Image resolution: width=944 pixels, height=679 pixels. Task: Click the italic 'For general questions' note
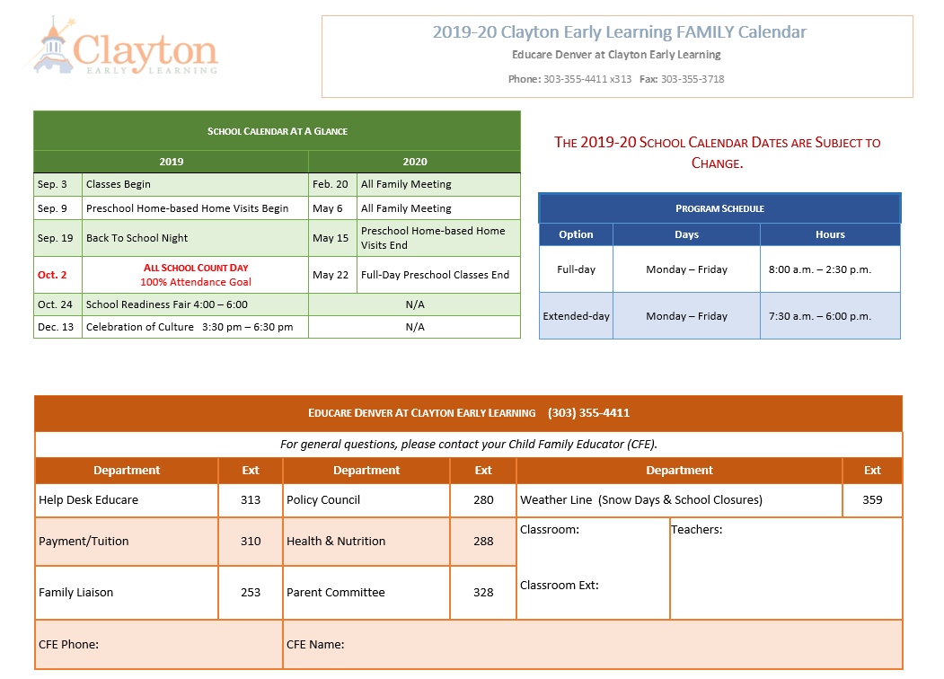click(468, 445)
